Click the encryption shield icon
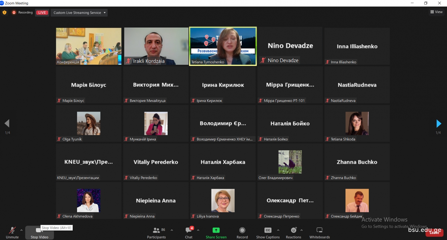Viewport: 447px width, 240px height. click(4, 13)
